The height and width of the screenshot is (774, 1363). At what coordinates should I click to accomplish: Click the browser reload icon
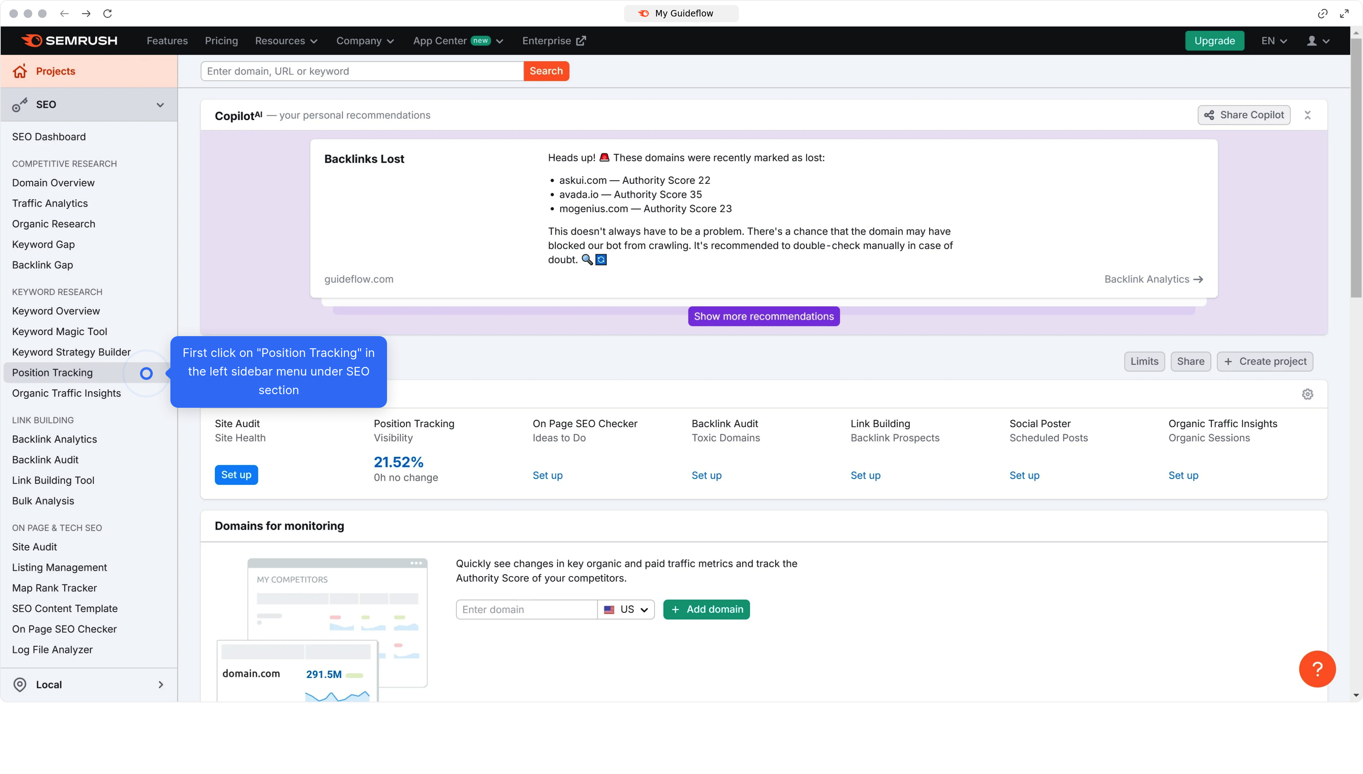pos(108,14)
